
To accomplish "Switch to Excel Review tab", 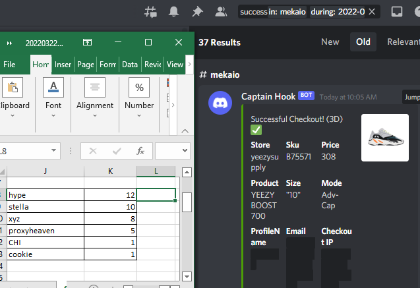I will pos(152,65).
